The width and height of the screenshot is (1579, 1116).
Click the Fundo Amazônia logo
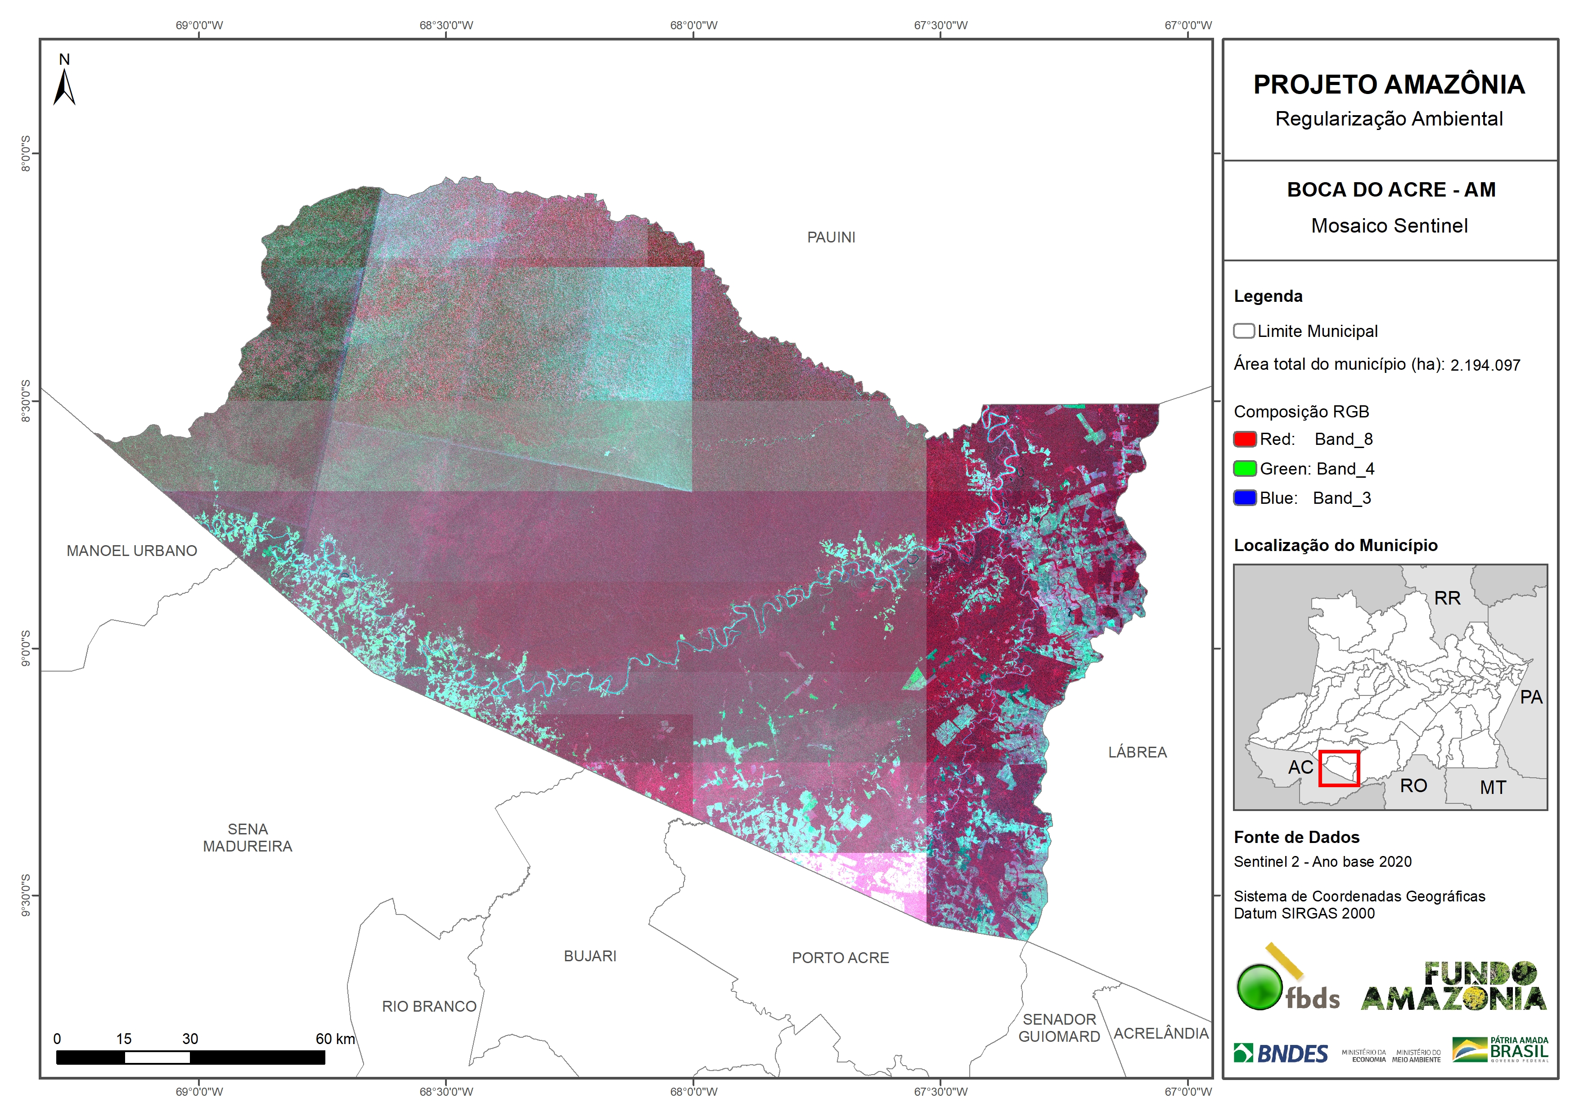click(x=1453, y=987)
